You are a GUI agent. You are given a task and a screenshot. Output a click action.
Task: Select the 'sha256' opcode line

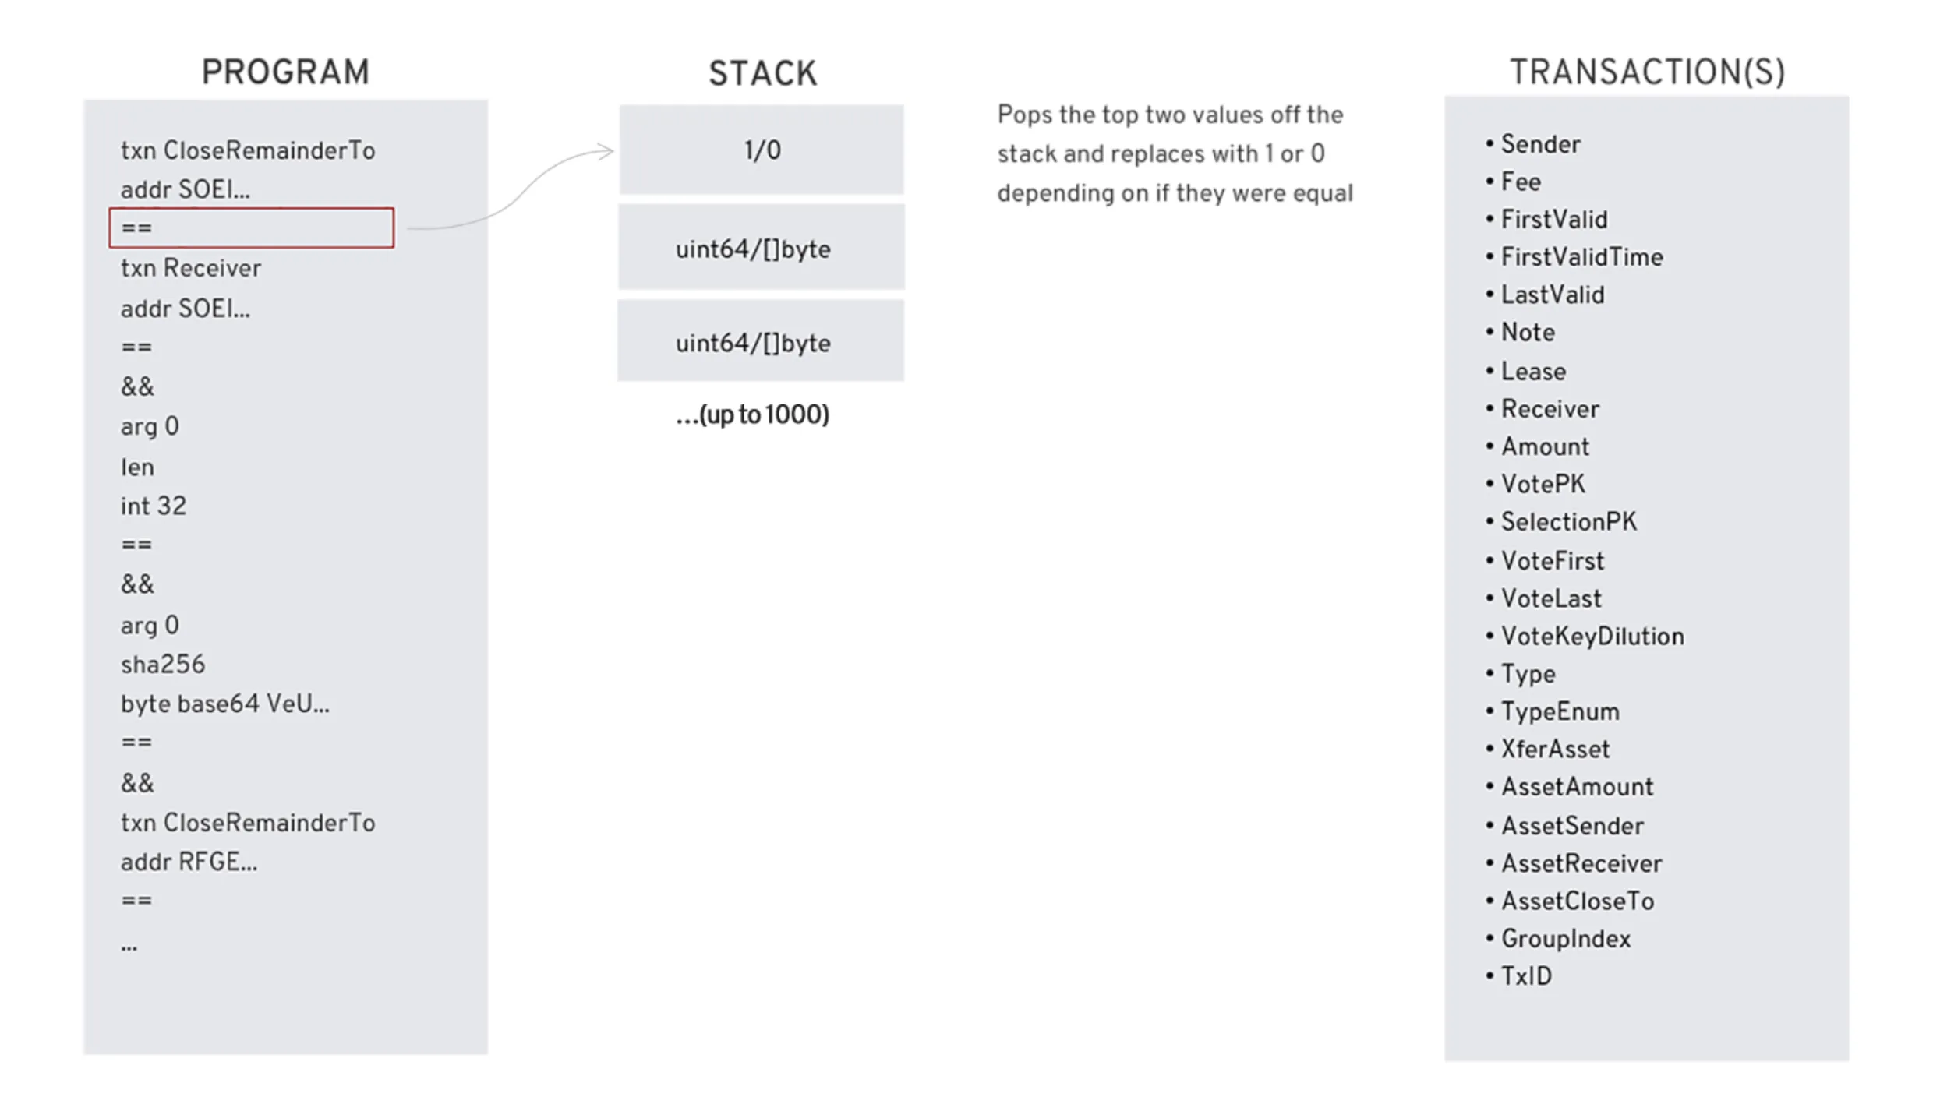[163, 665]
